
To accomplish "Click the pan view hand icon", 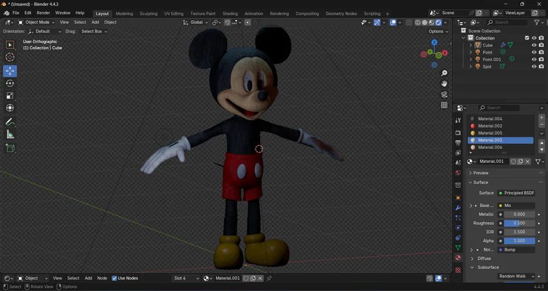I will (x=444, y=84).
